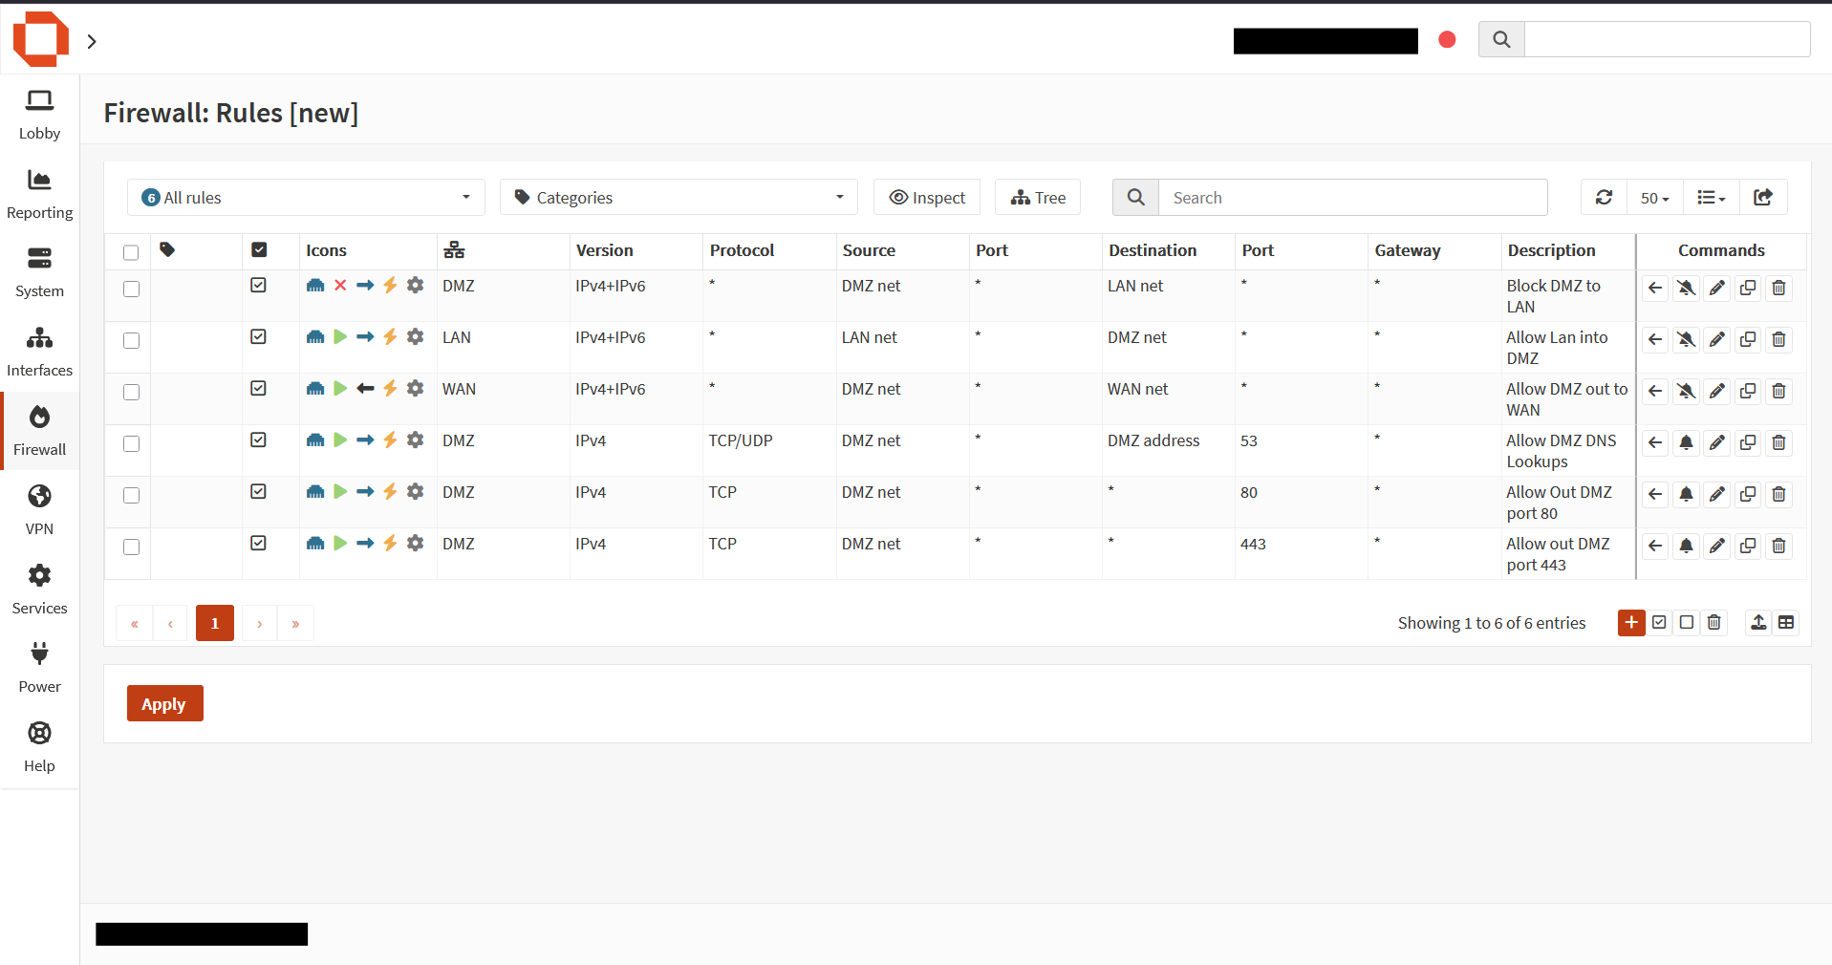The height and width of the screenshot is (965, 1832).
Task: Open the Interfaces menu in sidebar
Action: pyautogui.click(x=39, y=352)
